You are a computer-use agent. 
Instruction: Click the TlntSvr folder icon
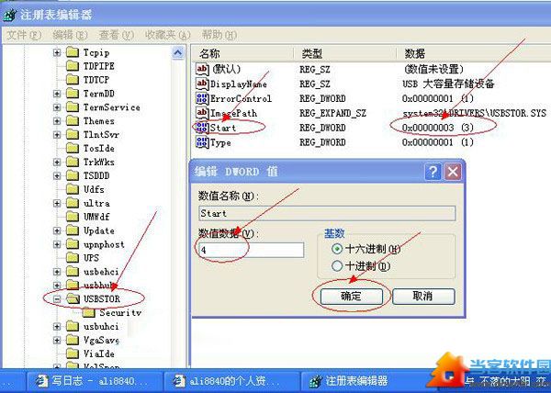[73, 134]
